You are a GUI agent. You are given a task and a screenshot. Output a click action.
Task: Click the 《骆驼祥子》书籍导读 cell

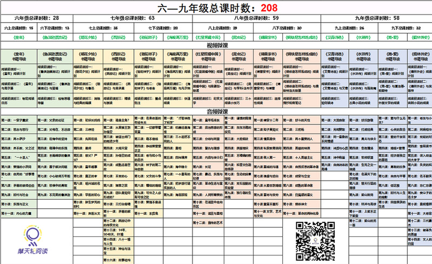[149, 56]
